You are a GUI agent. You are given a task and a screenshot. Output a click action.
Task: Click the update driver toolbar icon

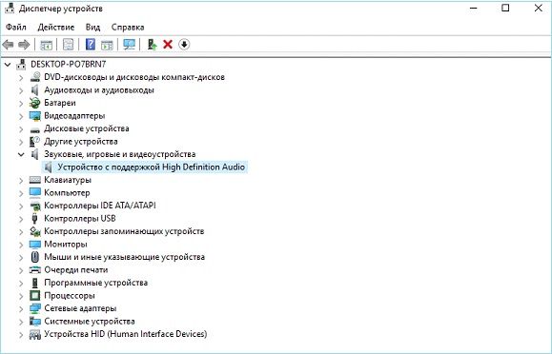(152, 45)
